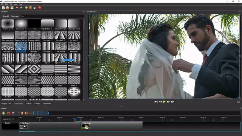Click the Common filter button
Screen dimensions: 242x136
click(15, 16)
